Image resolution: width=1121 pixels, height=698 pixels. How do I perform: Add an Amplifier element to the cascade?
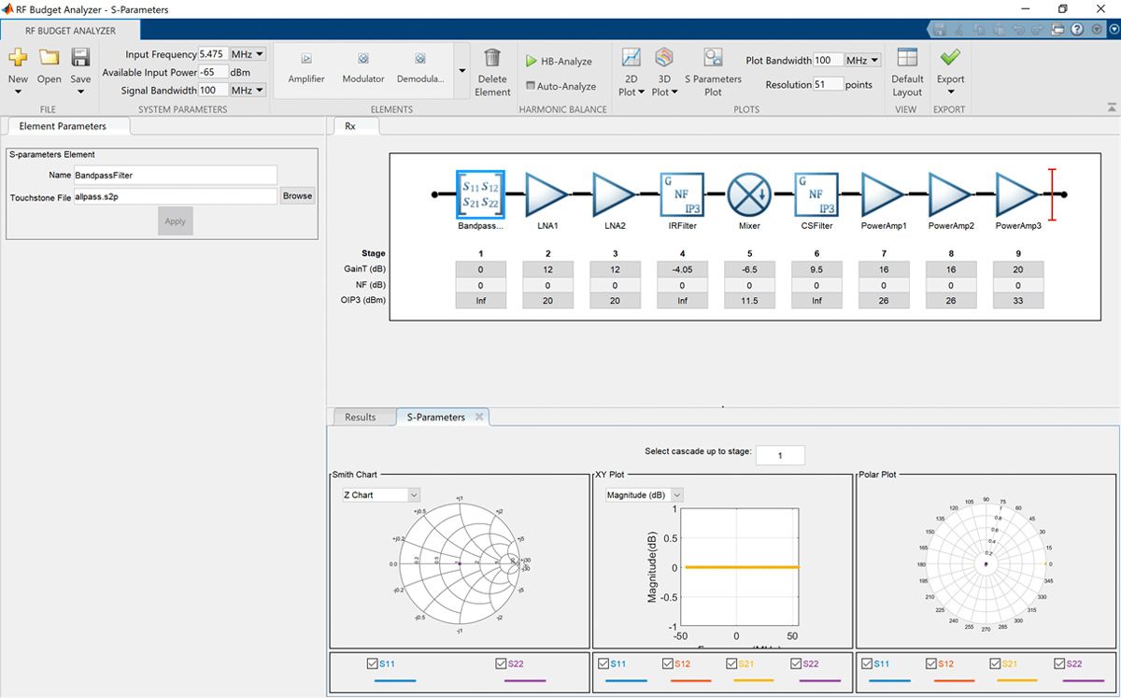[x=306, y=67]
